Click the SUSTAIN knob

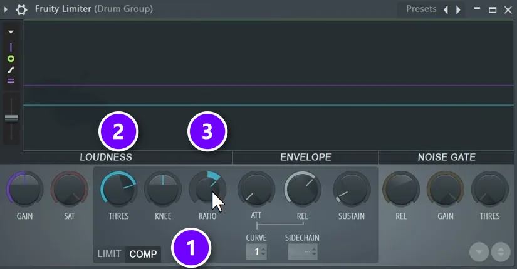pos(352,190)
